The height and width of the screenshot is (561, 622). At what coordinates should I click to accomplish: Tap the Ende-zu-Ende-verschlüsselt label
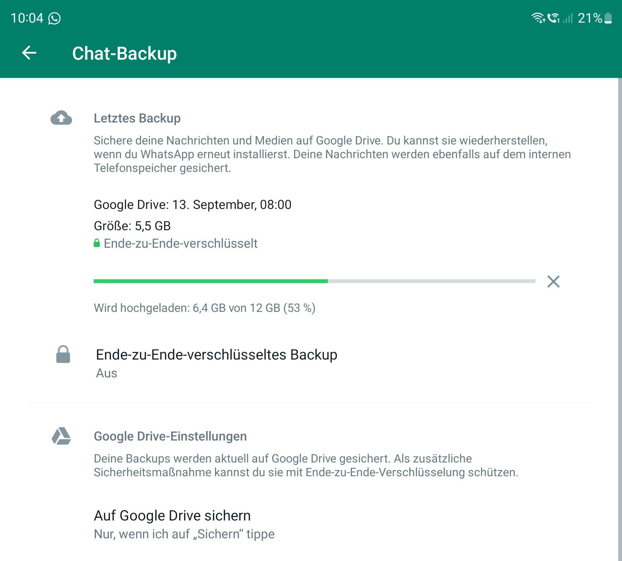(x=181, y=243)
